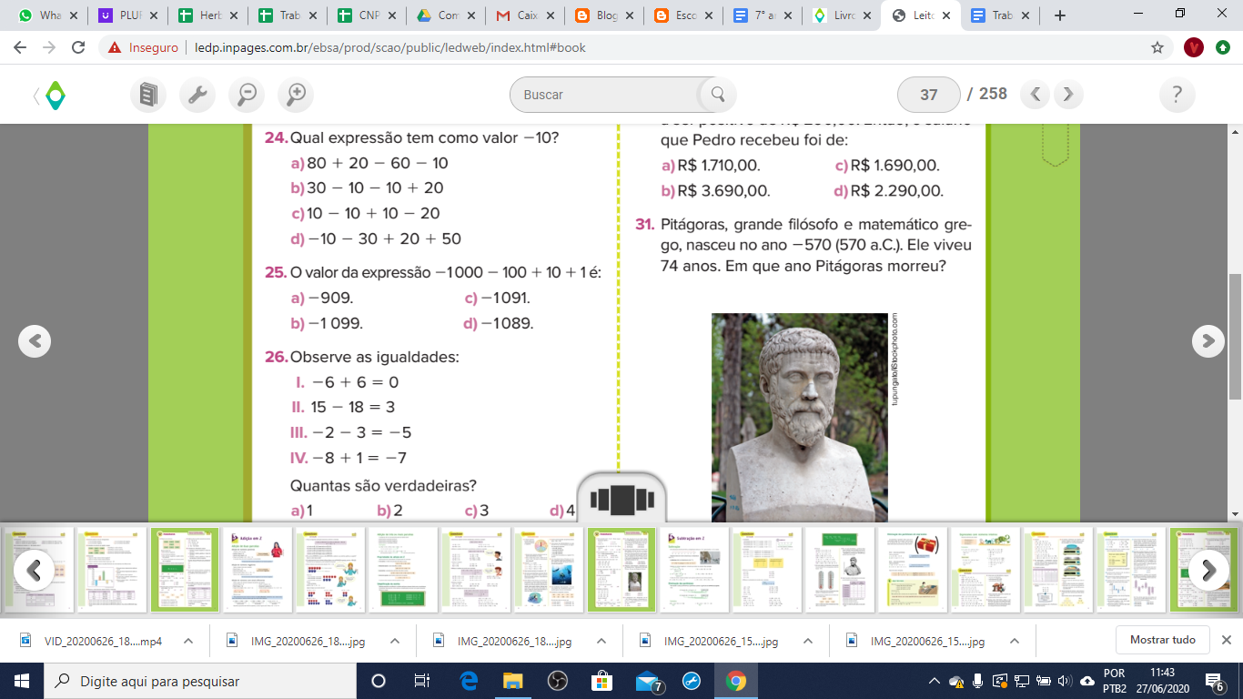Expand options for first IMG_20200626_15 download
This screenshot has height=699, width=1243.
point(808,641)
